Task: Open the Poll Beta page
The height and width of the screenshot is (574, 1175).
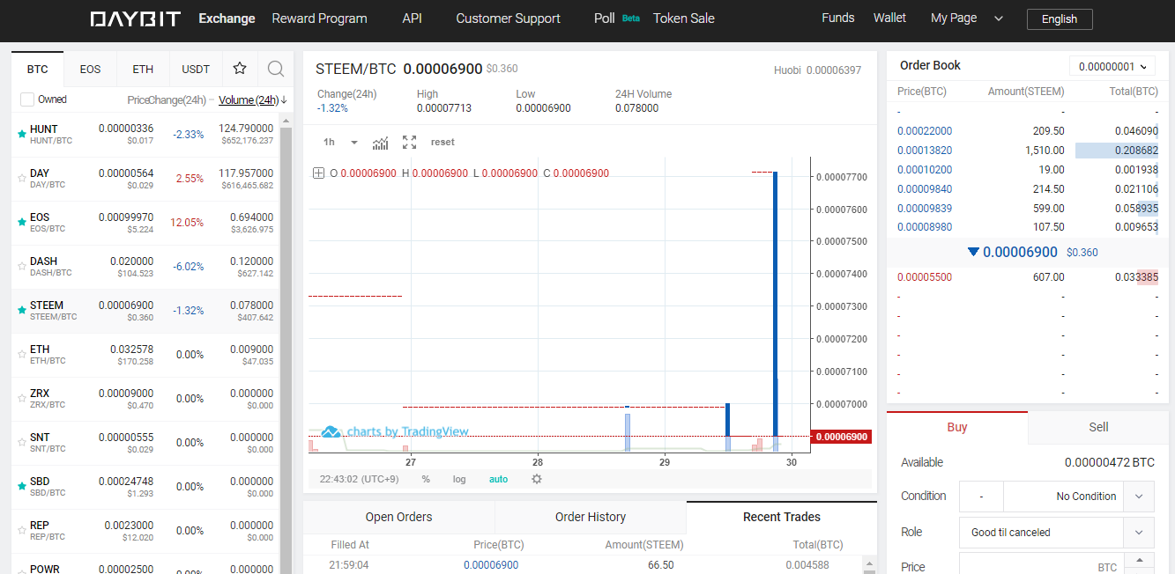Action: coord(617,18)
